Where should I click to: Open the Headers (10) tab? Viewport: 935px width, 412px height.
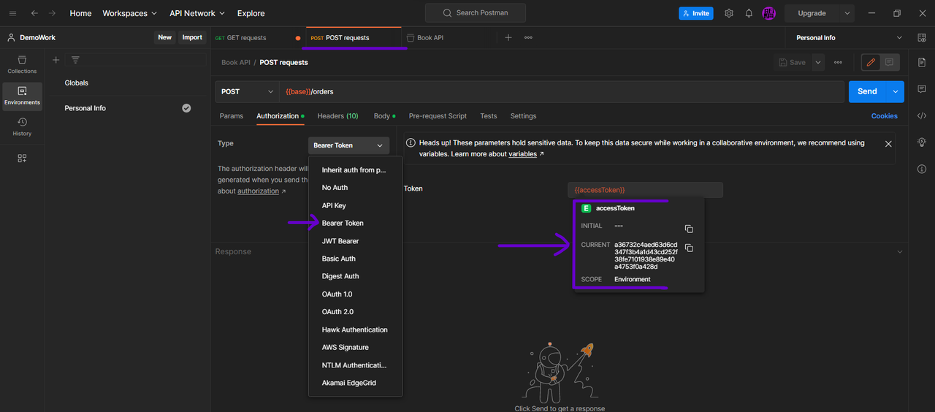337,116
